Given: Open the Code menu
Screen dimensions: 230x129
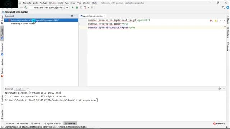Looking at the screenshot, I should point(35,3).
